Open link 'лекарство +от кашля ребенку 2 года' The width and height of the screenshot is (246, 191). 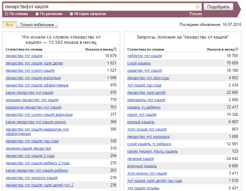coord(38,163)
